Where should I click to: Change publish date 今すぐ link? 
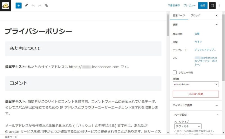198,42
